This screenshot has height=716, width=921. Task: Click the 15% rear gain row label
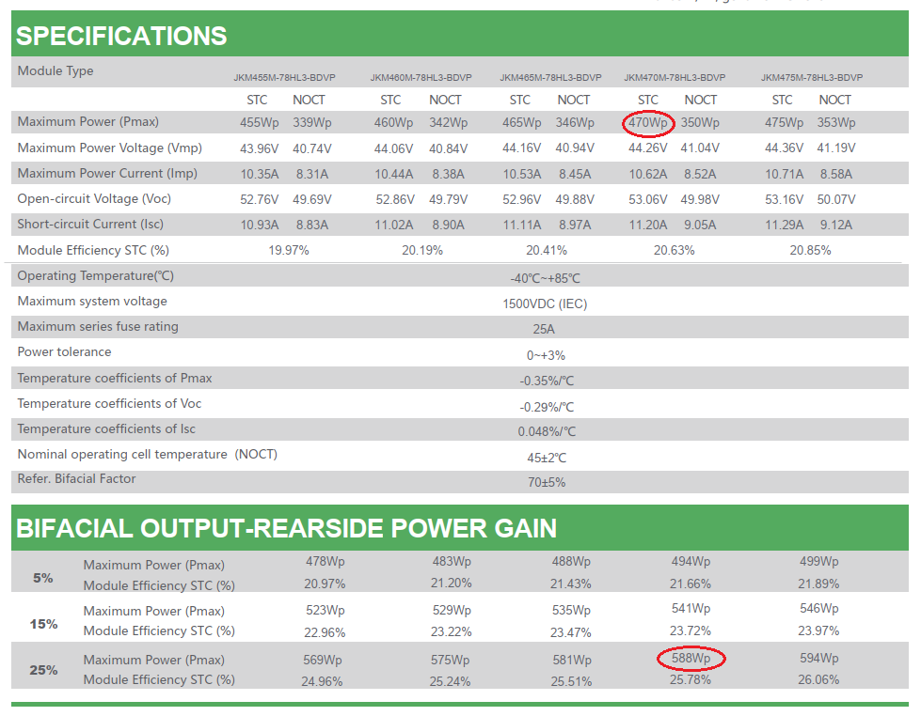(43, 624)
